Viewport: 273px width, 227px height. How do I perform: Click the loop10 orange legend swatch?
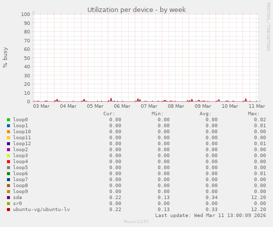[8, 132]
